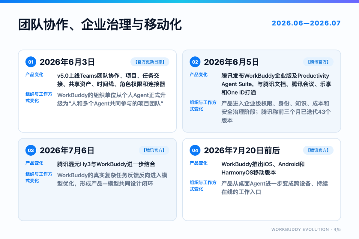Click the heading 2026年7月6日
Screen dimensions: 359x239
point(67,150)
